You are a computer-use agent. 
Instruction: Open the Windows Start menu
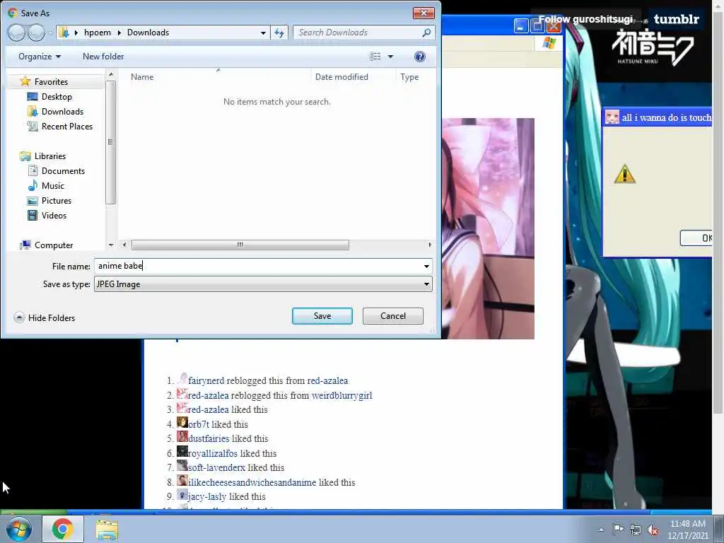[x=19, y=529]
